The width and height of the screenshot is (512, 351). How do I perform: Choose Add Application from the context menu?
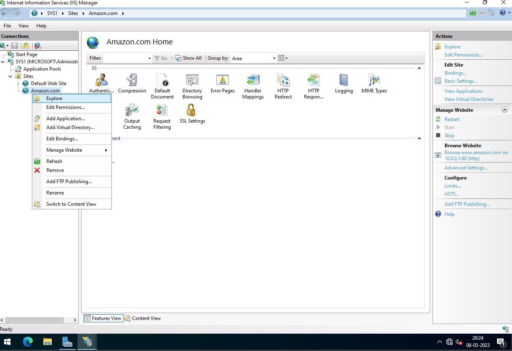pos(72,119)
